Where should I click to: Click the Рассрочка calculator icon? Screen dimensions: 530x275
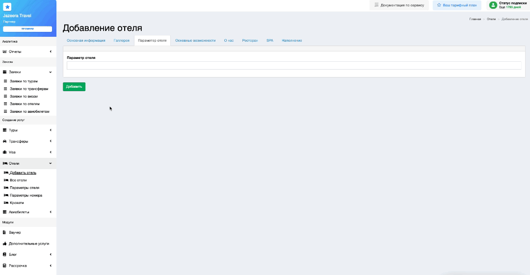point(4,266)
